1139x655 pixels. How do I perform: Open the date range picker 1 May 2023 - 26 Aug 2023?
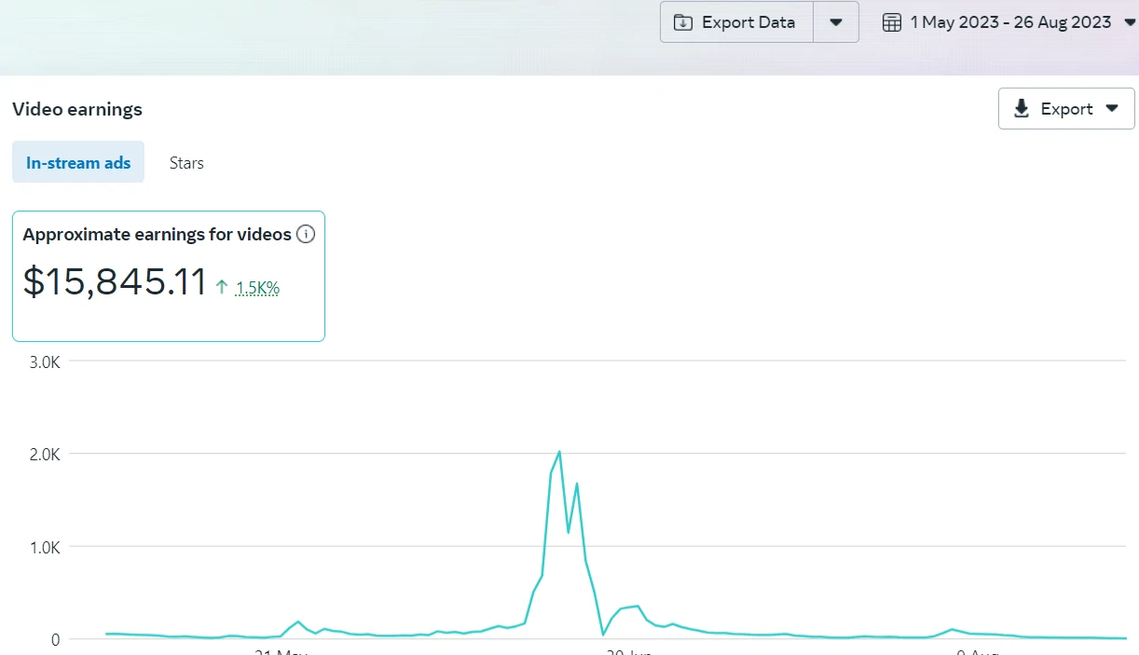1009,22
